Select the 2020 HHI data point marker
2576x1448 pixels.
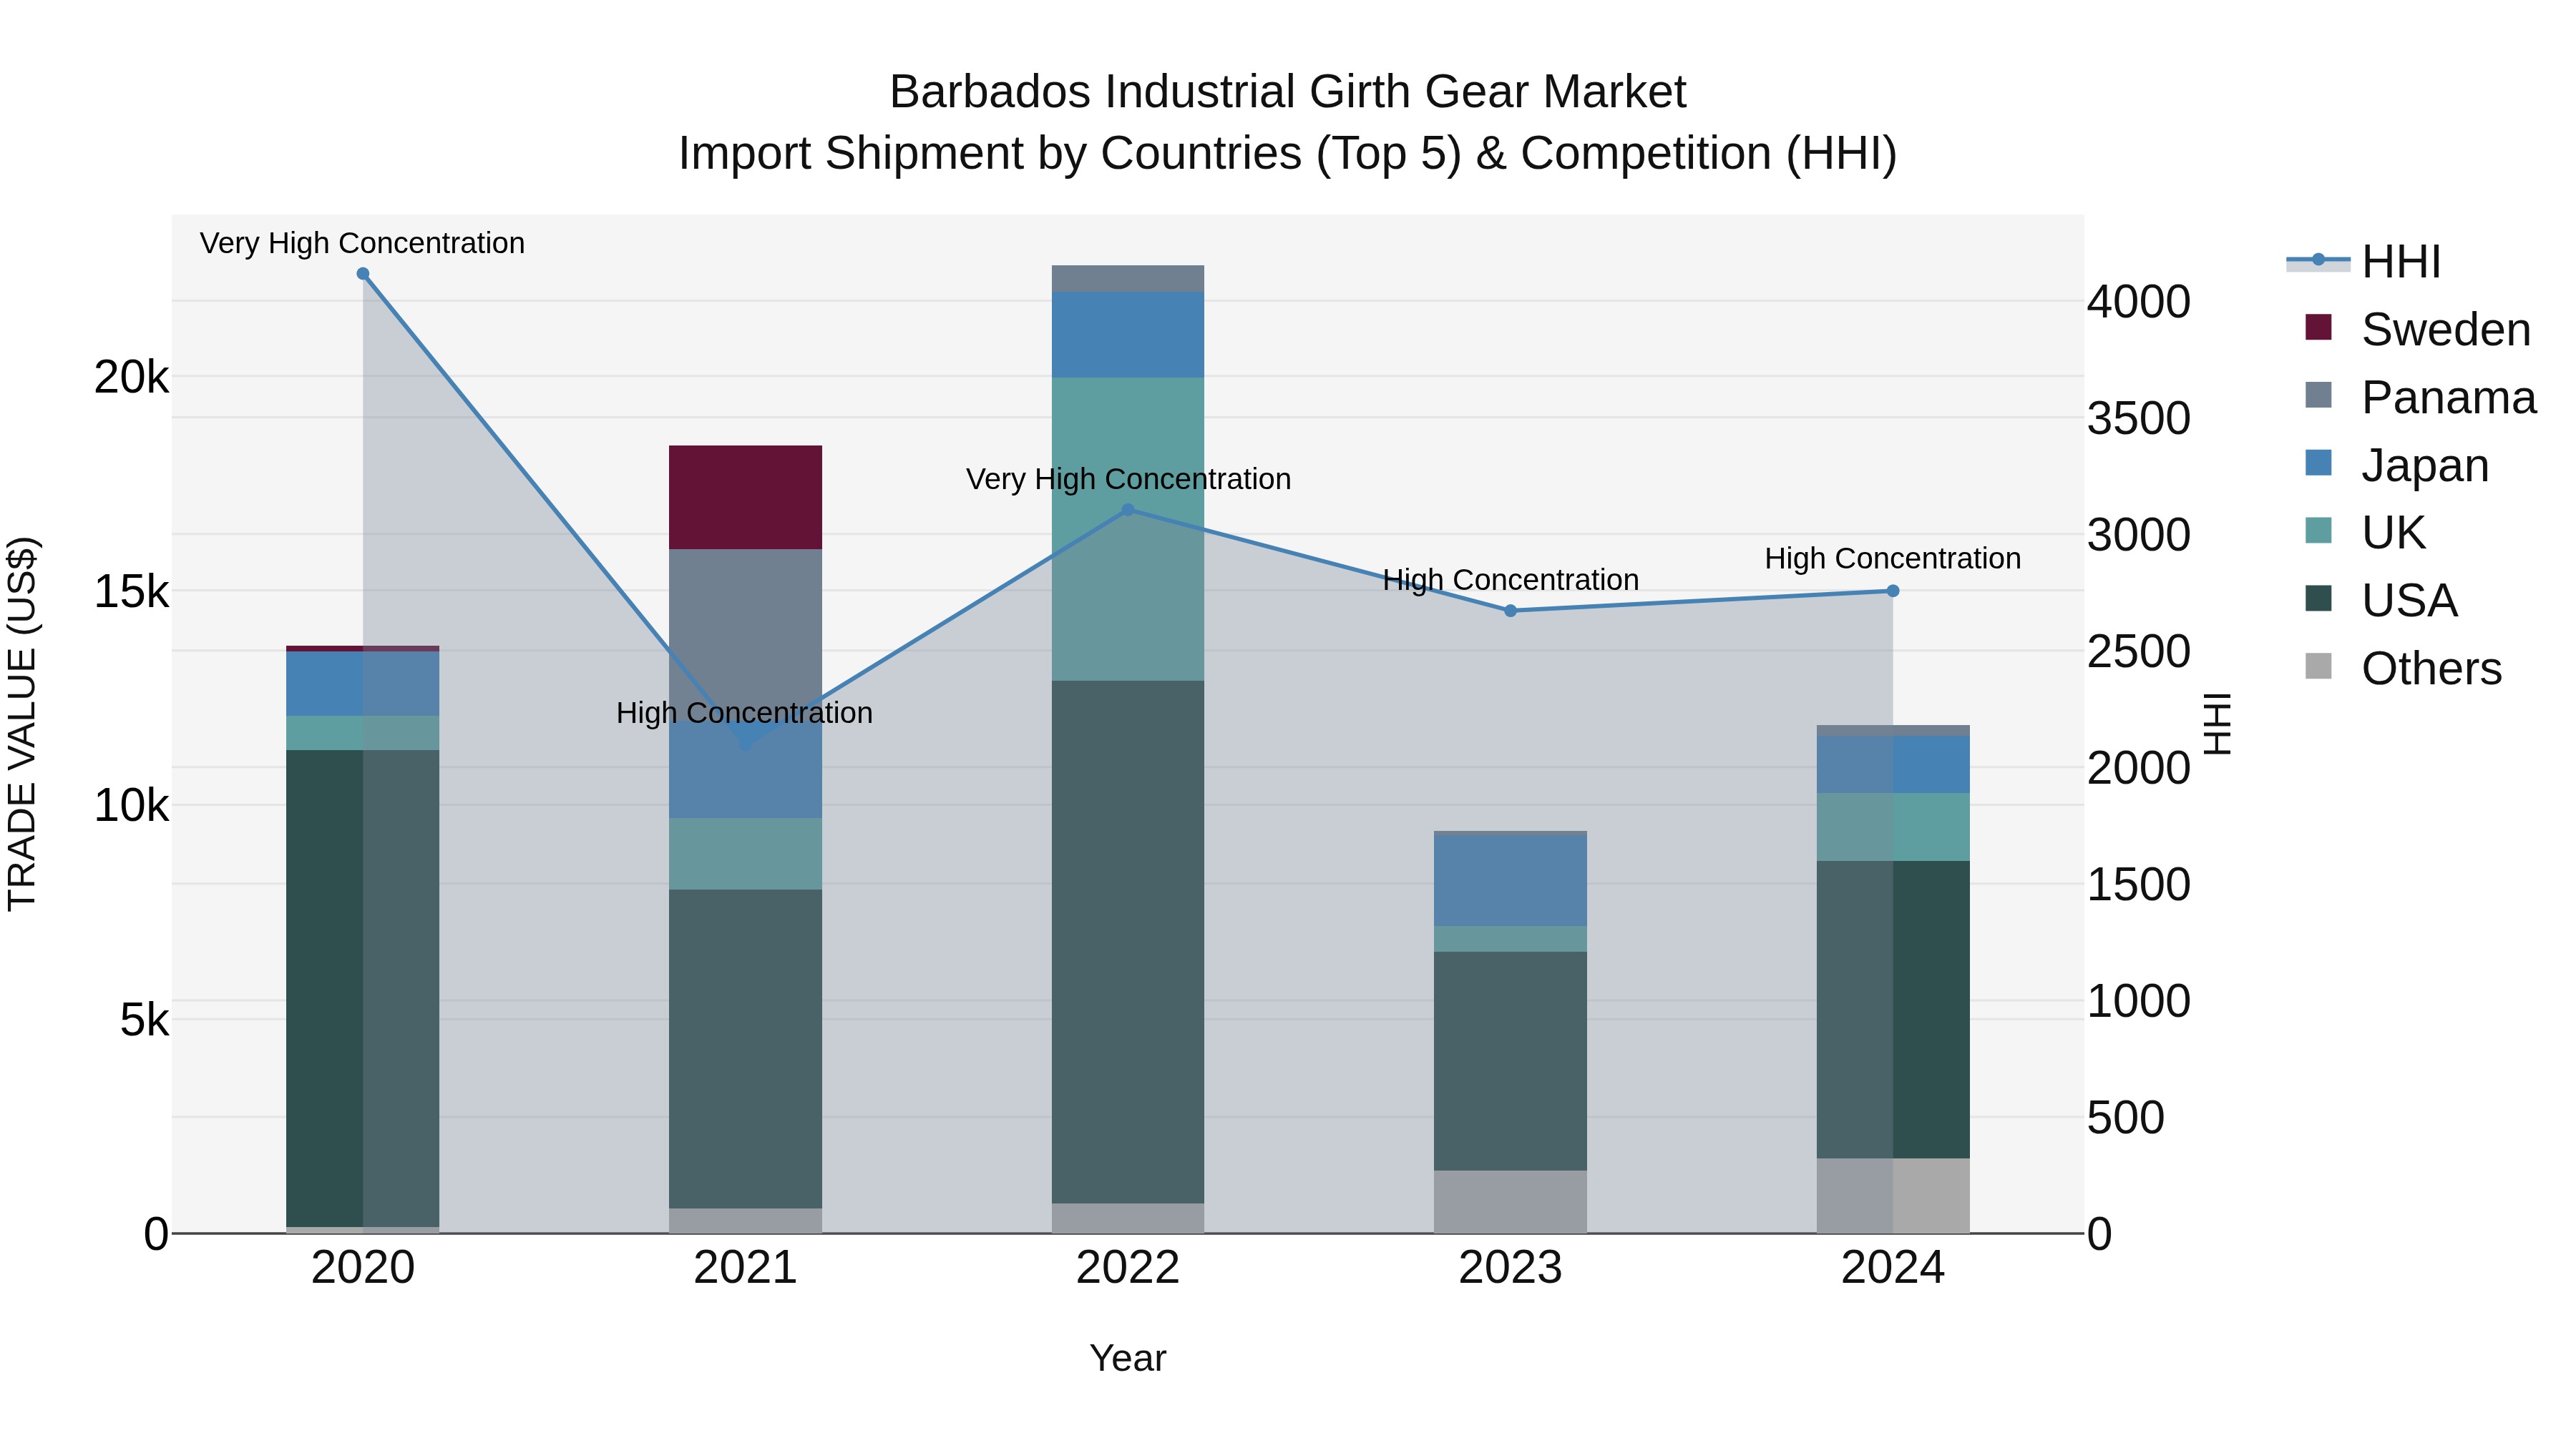point(363,274)
